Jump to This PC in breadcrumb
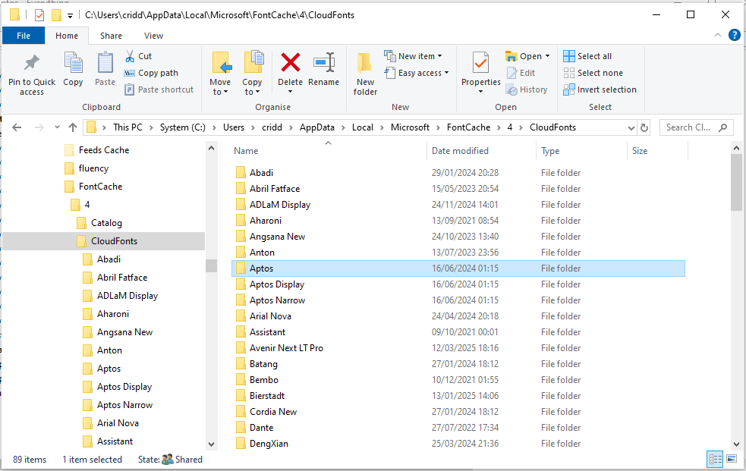This screenshot has height=471, width=746. [x=127, y=127]
